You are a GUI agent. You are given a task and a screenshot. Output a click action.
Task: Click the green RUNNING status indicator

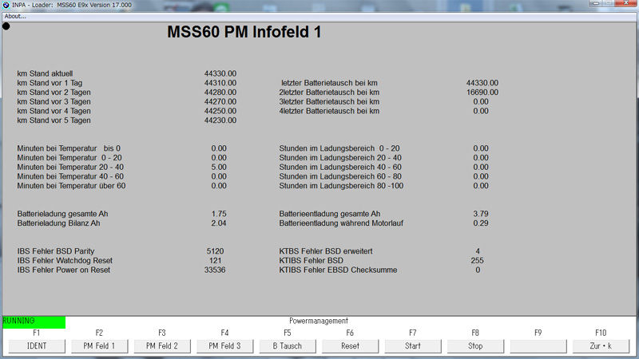coord(34,322)
